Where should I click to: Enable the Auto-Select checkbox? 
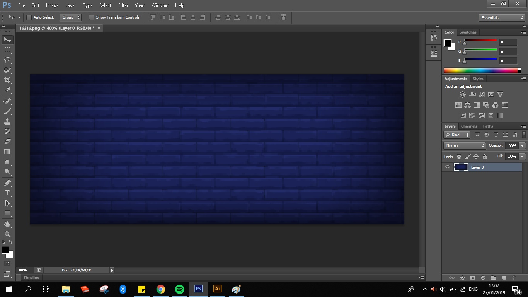(29, 17)
